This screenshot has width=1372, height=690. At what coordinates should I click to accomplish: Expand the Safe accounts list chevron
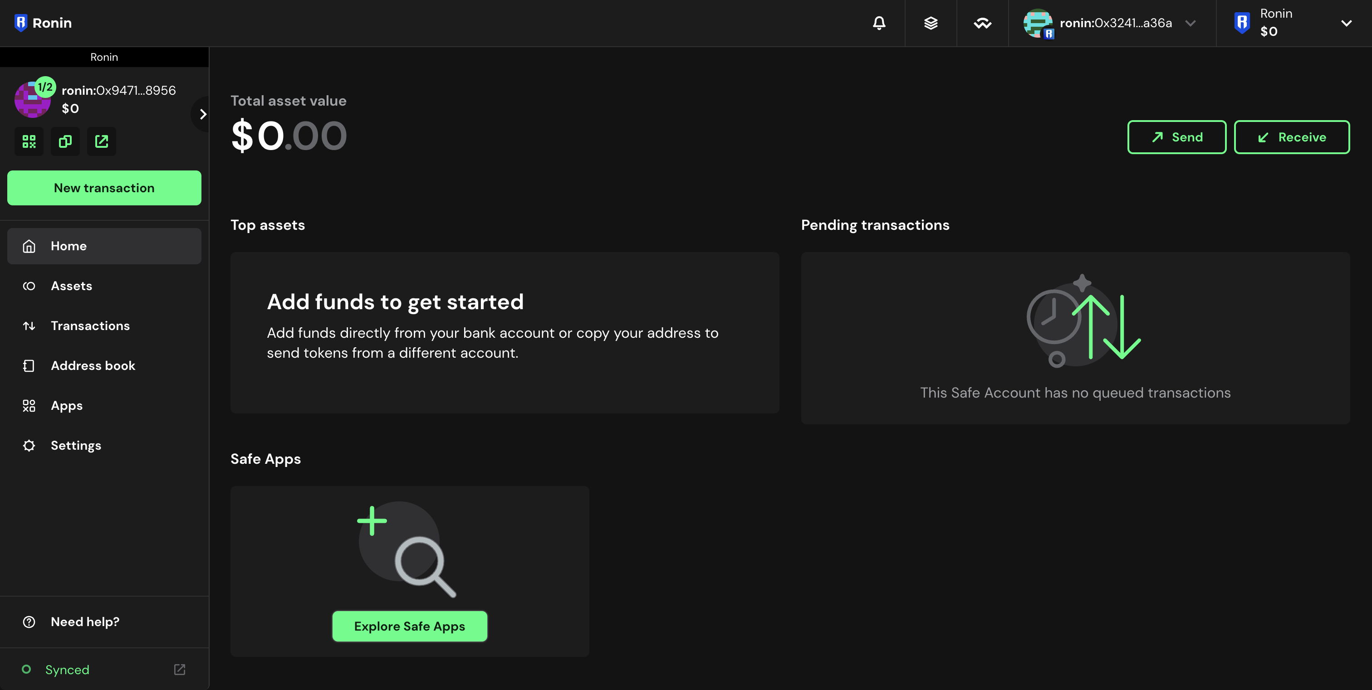click(x=202, y=114)
